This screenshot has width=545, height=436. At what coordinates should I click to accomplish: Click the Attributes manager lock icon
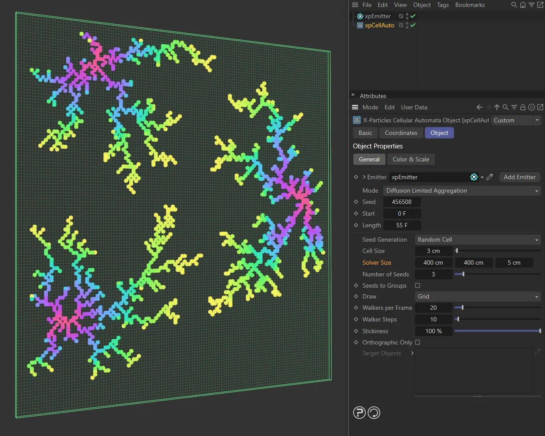[x=523, y=107]
